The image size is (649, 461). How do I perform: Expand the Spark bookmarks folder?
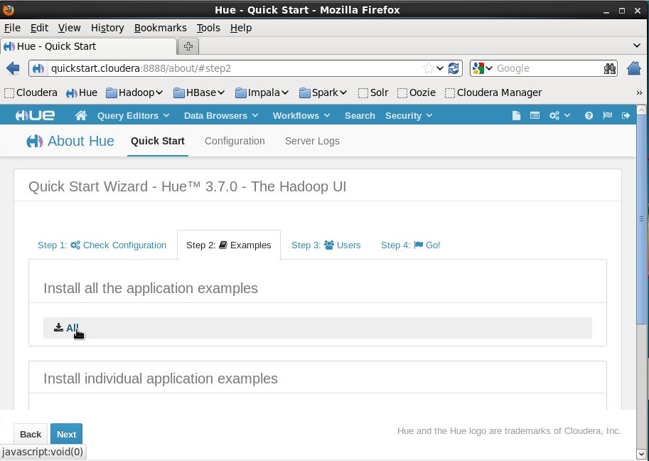[323, 92]
